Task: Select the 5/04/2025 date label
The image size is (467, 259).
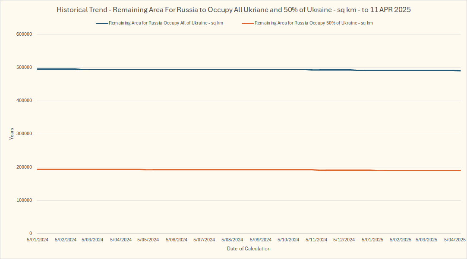Action: (455, 240)
